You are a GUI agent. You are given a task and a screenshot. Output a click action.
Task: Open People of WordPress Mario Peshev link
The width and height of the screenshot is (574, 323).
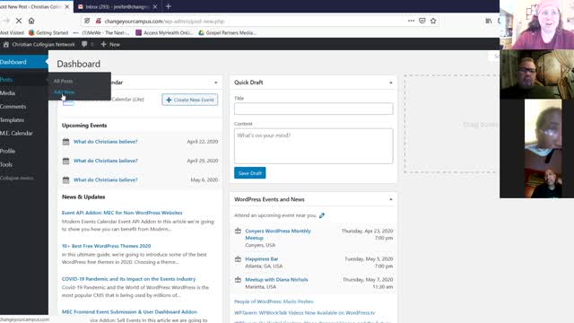pos(274,301)
